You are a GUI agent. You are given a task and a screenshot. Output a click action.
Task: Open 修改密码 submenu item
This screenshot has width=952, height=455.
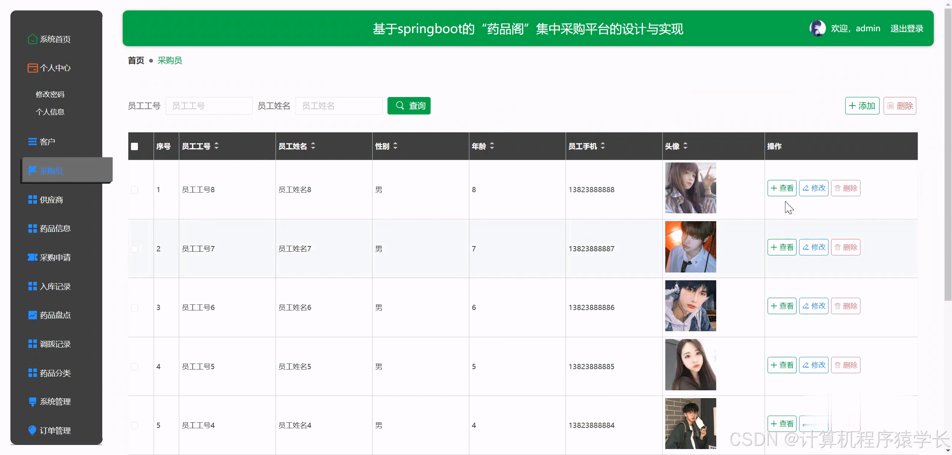click(50, 94)
